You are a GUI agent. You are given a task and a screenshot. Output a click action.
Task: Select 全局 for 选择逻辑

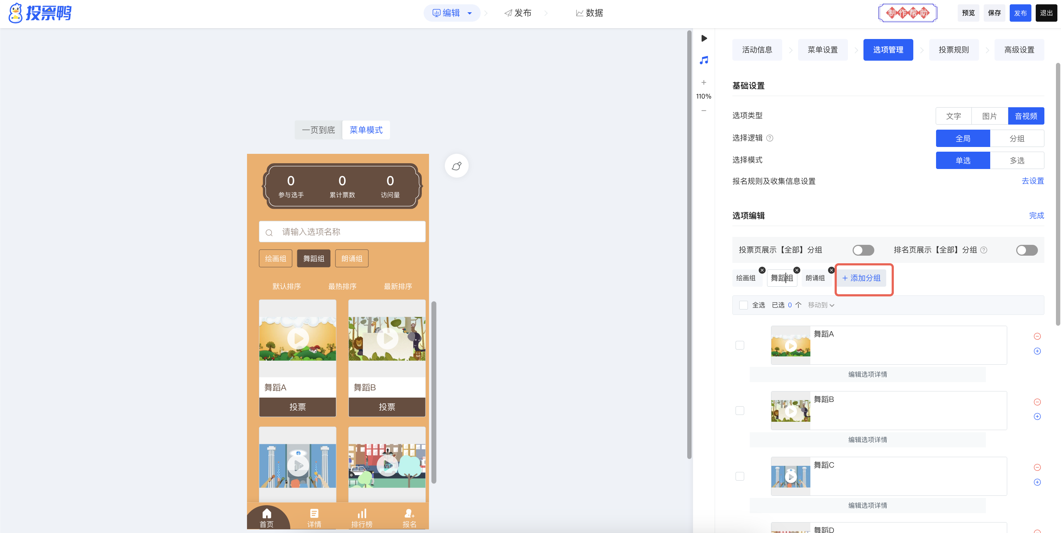963,138
